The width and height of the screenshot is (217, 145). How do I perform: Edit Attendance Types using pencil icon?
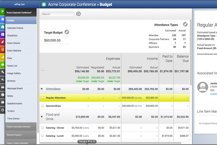coord(185,24)
